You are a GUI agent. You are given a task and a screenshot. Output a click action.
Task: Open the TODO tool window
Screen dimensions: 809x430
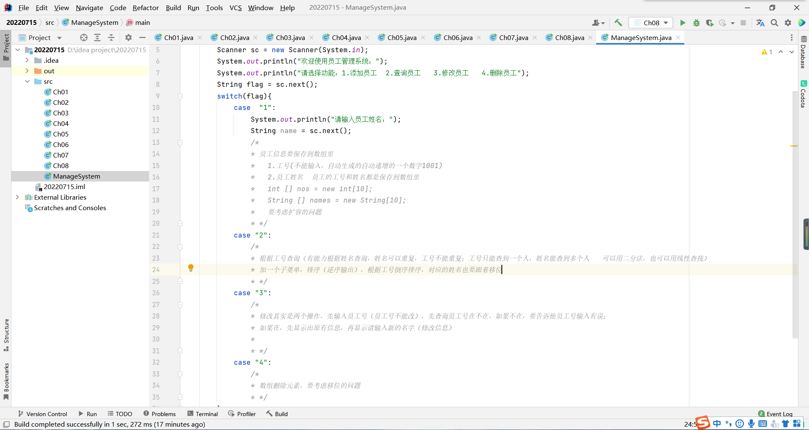coord(120,414)
